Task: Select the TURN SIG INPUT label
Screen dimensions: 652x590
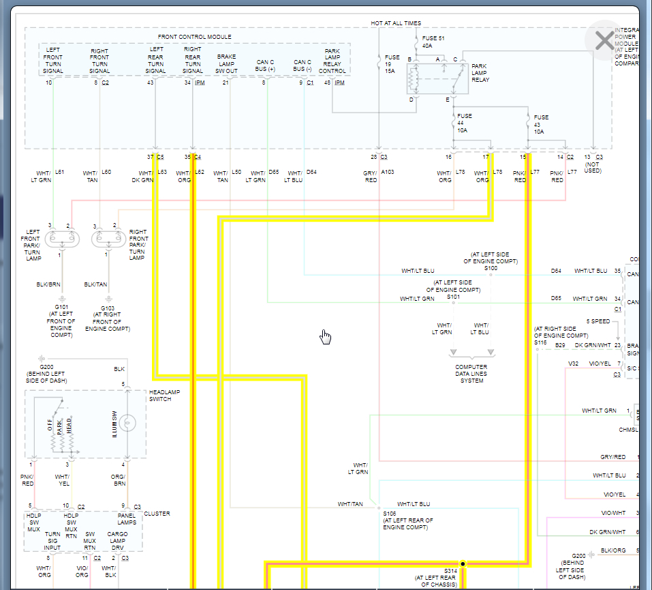Action: (52, 540)
